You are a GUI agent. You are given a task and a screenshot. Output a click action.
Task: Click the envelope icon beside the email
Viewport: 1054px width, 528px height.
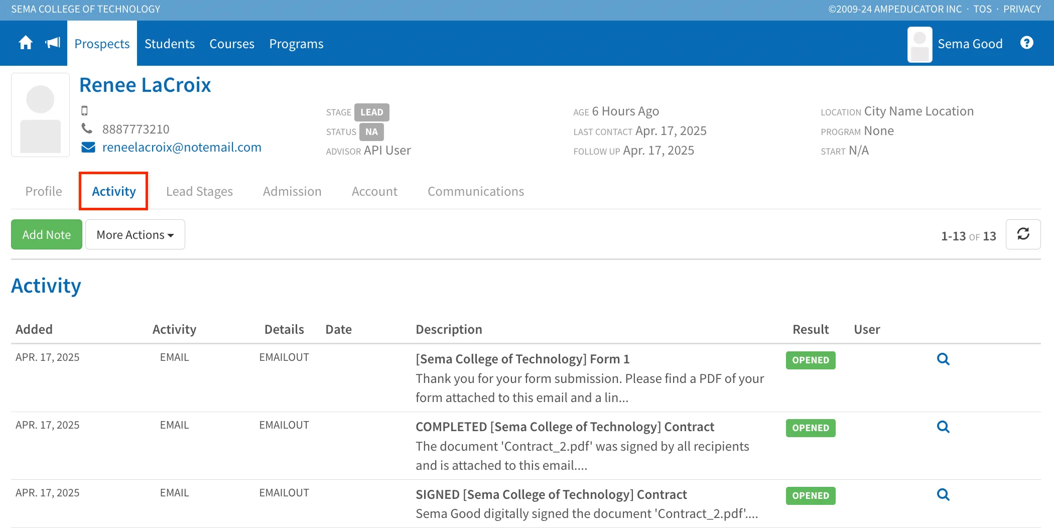[x=88, y=147]
